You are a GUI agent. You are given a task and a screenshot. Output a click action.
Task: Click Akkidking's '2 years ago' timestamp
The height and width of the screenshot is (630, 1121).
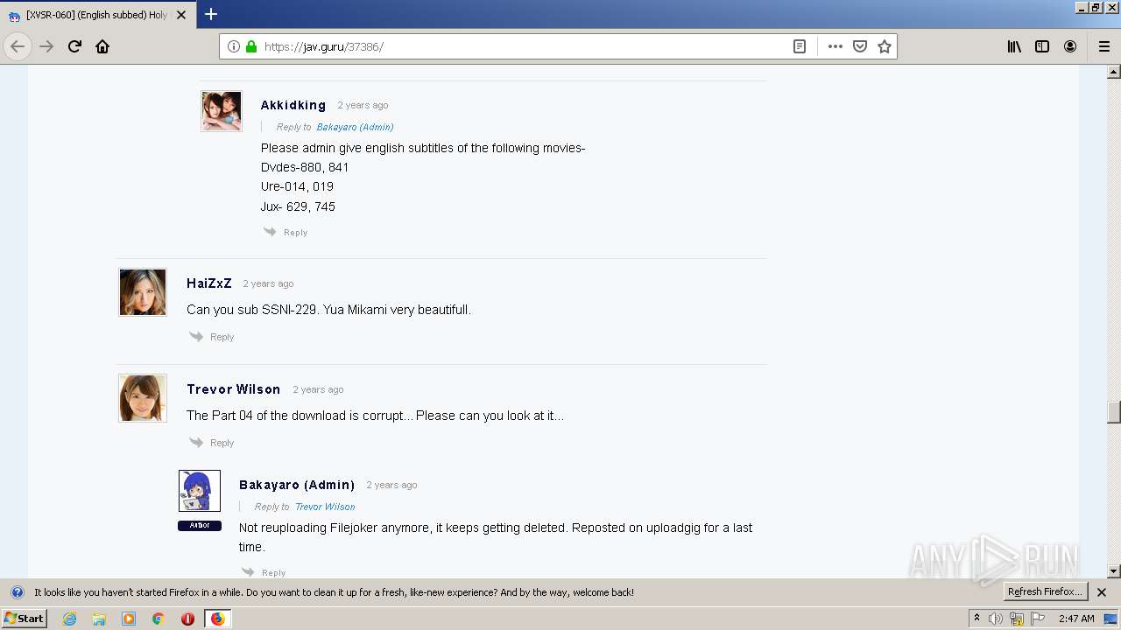tap(363, 105)
